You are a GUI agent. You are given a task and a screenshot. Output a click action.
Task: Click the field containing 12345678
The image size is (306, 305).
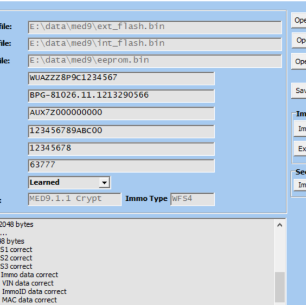121,149
